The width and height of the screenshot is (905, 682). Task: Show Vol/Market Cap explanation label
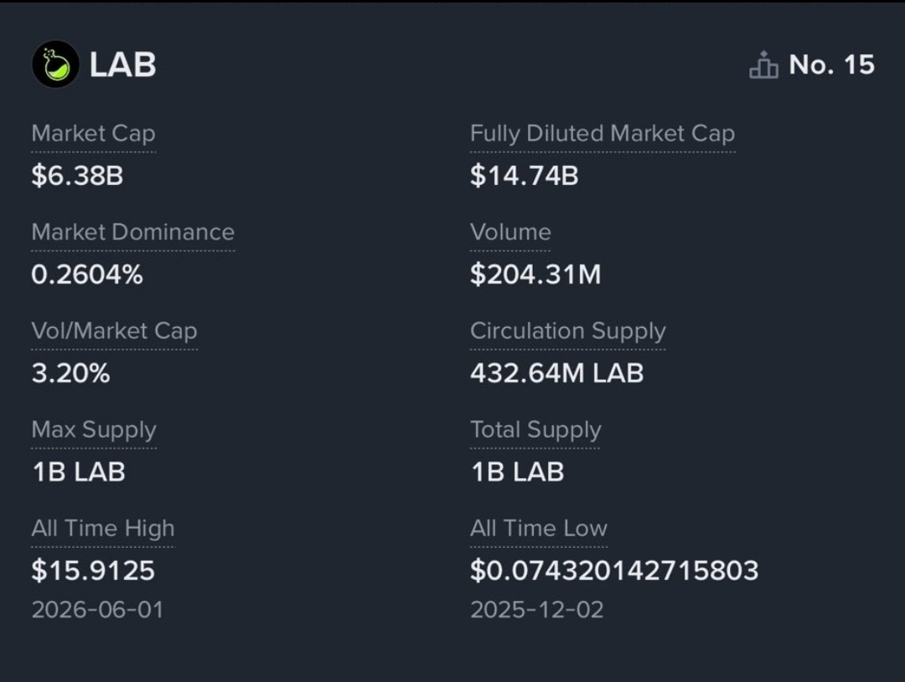(114, 331)
